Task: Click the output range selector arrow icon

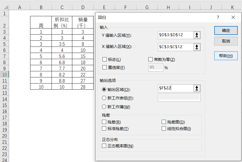Action: click(x=197, y=88)
